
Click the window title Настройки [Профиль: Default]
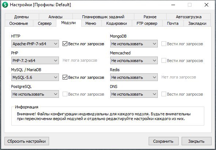coord(41,5)
